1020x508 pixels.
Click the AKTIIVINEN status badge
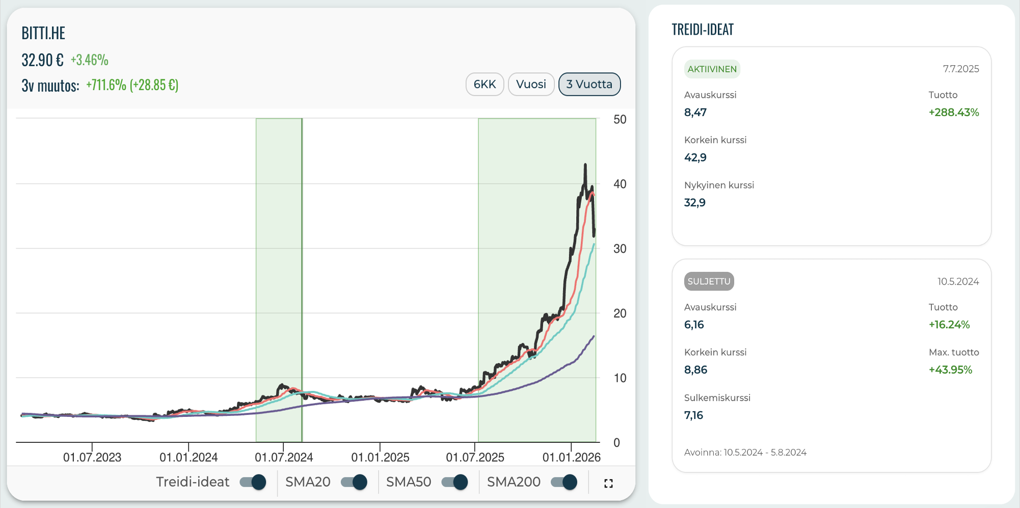pos(712,69)
